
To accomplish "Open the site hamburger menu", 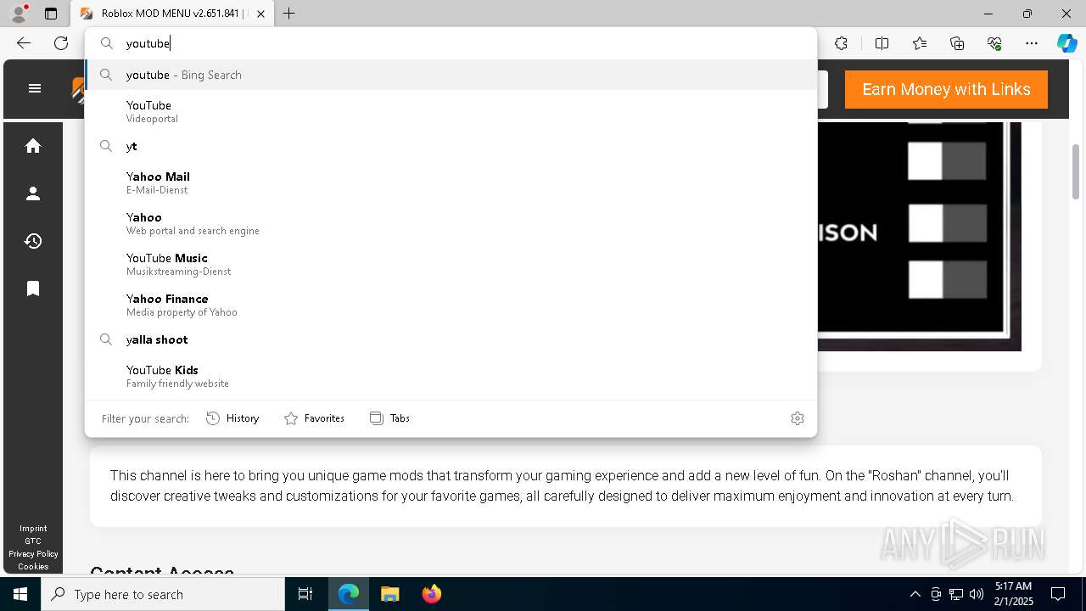I will 35,88.
